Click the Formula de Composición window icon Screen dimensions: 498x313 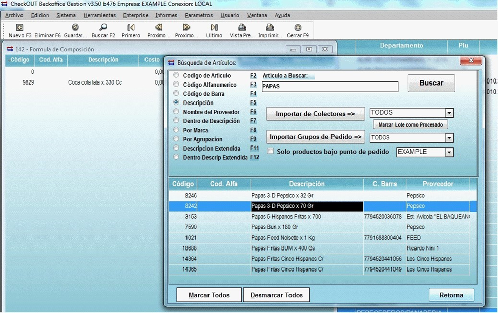(x=10, y=49)
